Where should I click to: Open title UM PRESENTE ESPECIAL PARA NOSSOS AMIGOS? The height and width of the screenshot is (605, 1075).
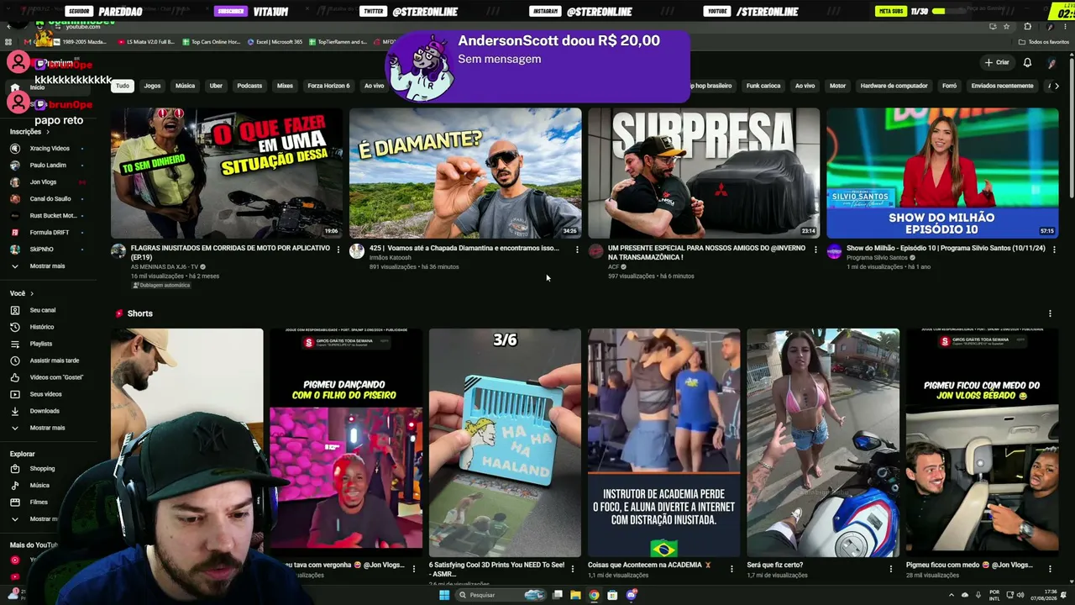point(706,253)
